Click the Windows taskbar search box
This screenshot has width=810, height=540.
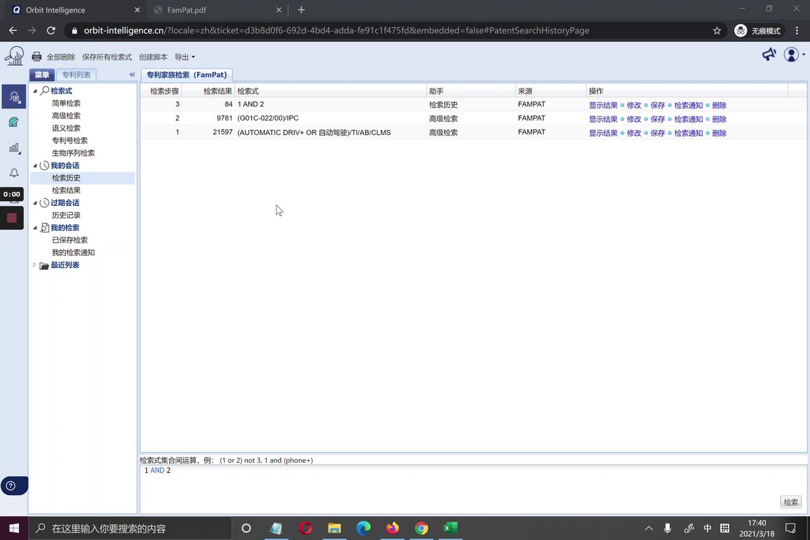[x=131, y=528]
